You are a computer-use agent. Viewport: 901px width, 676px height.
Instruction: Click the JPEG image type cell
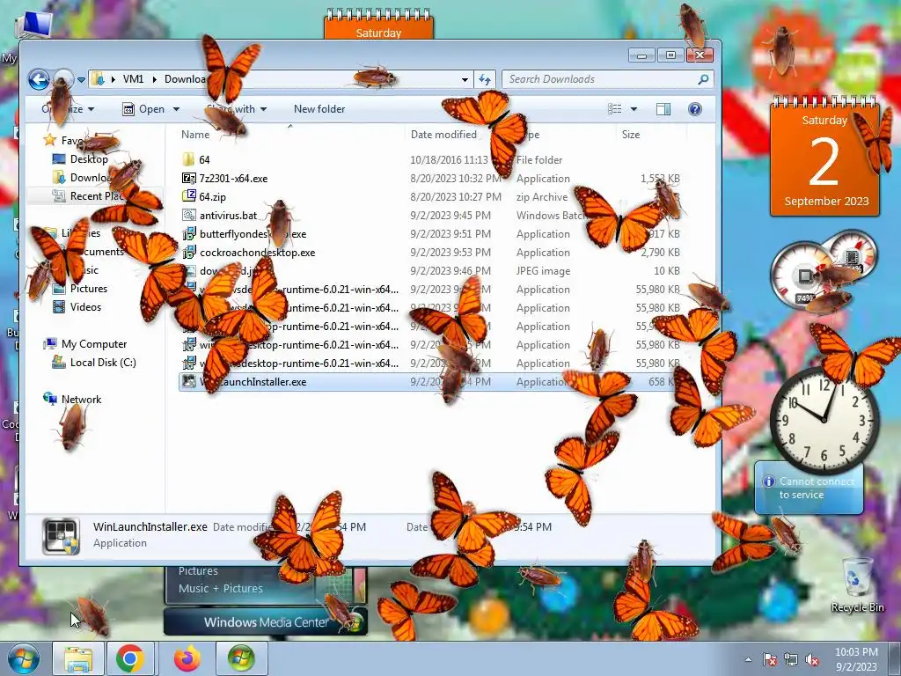coord(543,271)
